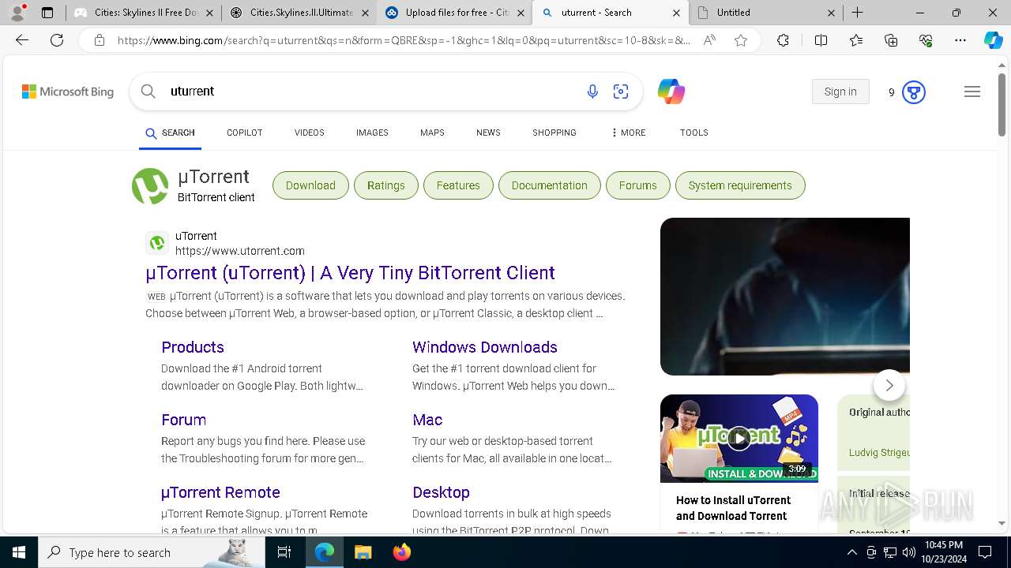This screenshot has width=1011, height=568.
Task: Switch to Upload files for free tab
Action: [456, 13]
